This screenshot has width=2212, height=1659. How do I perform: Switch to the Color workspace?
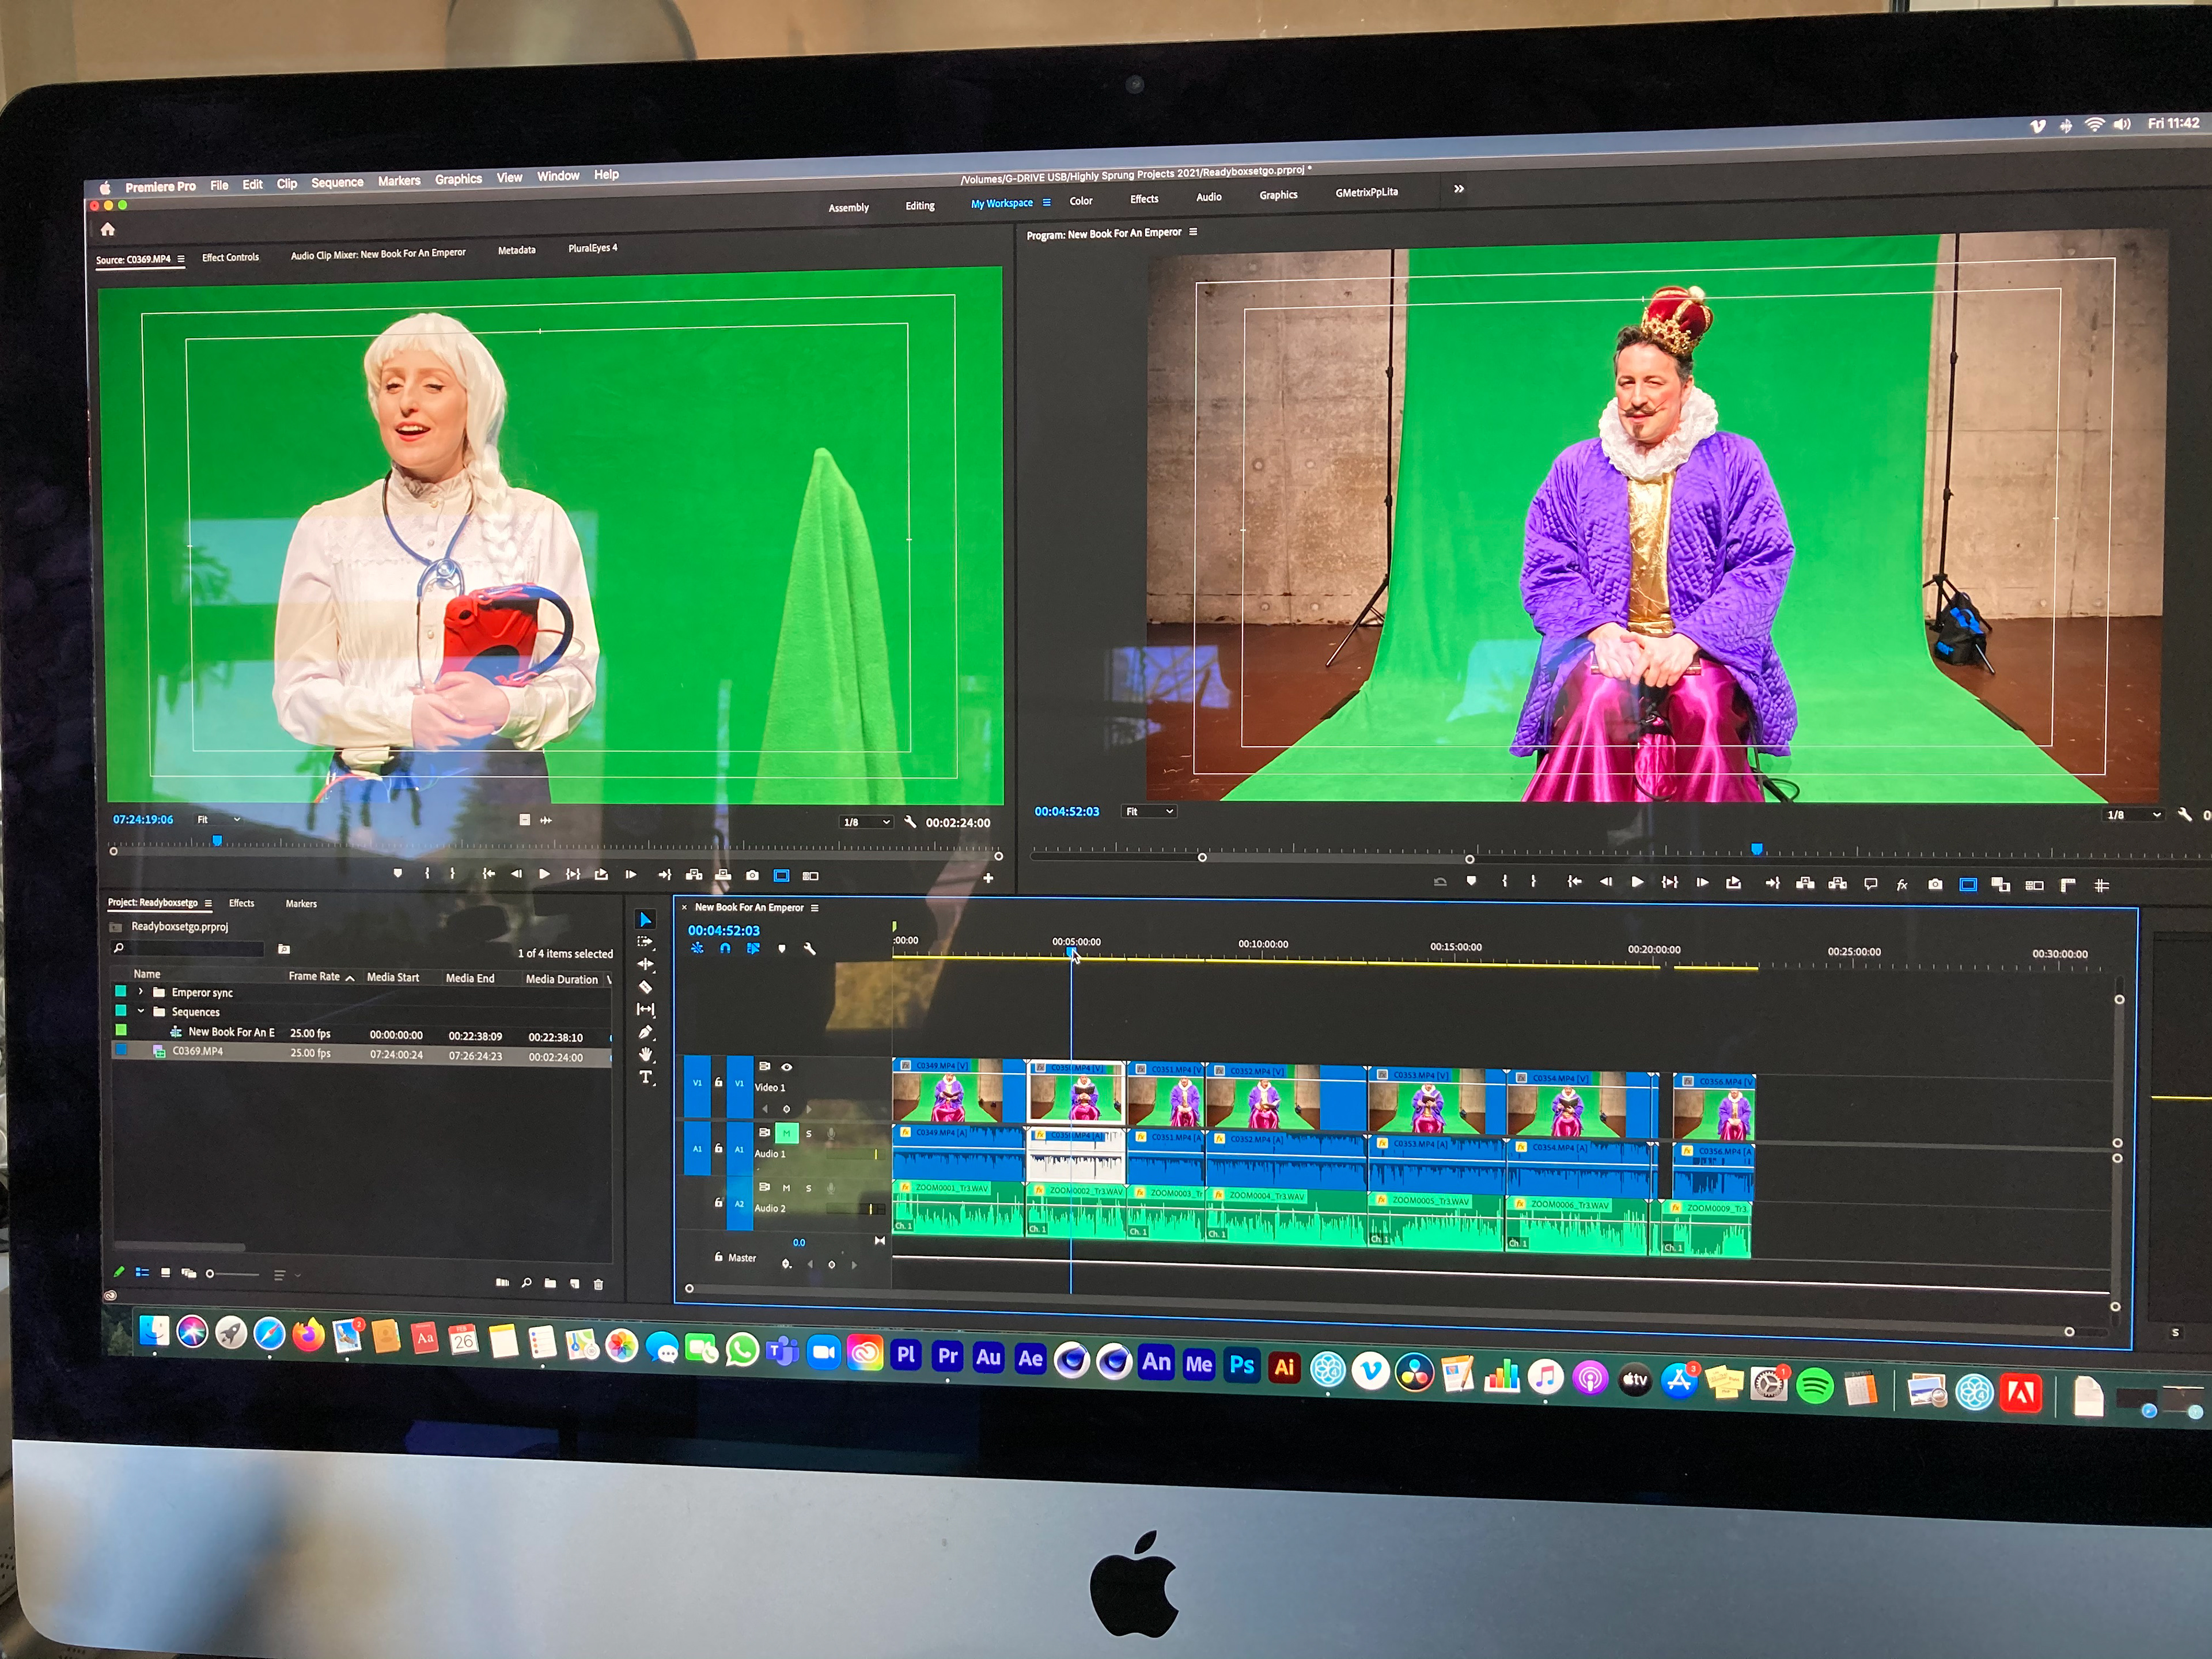pyautogui.click(x=1081, y=201)
